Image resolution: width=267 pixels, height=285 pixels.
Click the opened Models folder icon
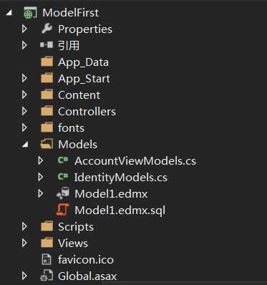[x=47, y=144]
